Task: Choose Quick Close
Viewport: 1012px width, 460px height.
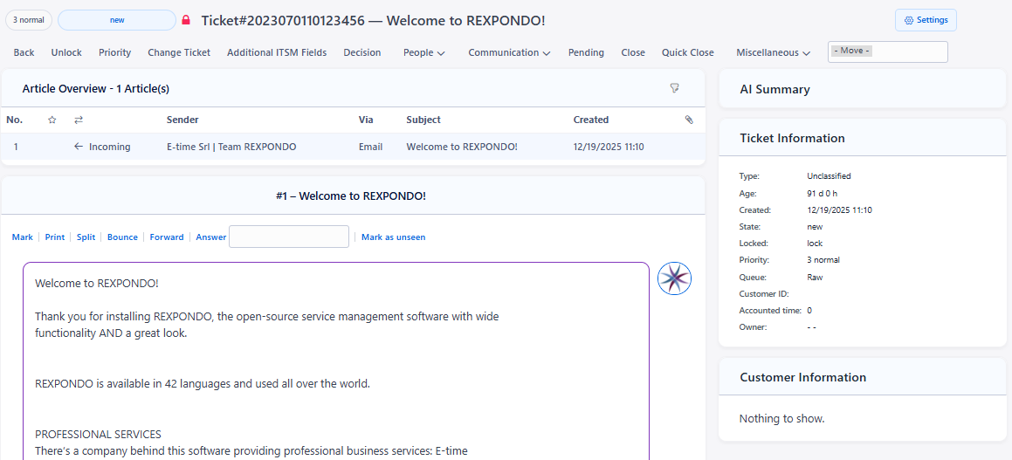Action: click(687, 53)
